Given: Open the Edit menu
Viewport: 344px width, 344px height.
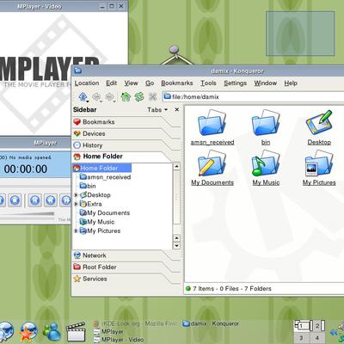Looking at the screenshot, I should pos(111,83).
